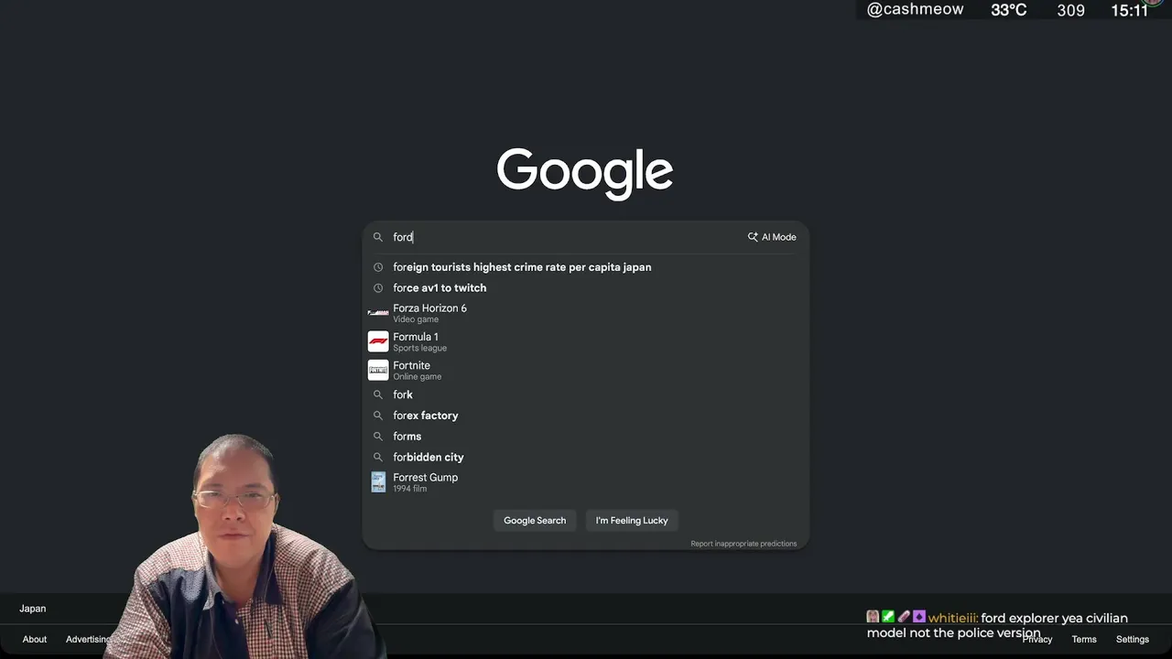Choose the "forbidden city" suggestion
1172x659 pixels.
586,457
